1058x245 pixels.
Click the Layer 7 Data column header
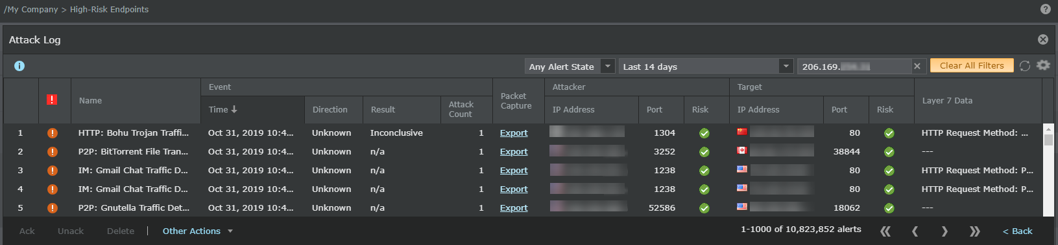click(947, 100)
